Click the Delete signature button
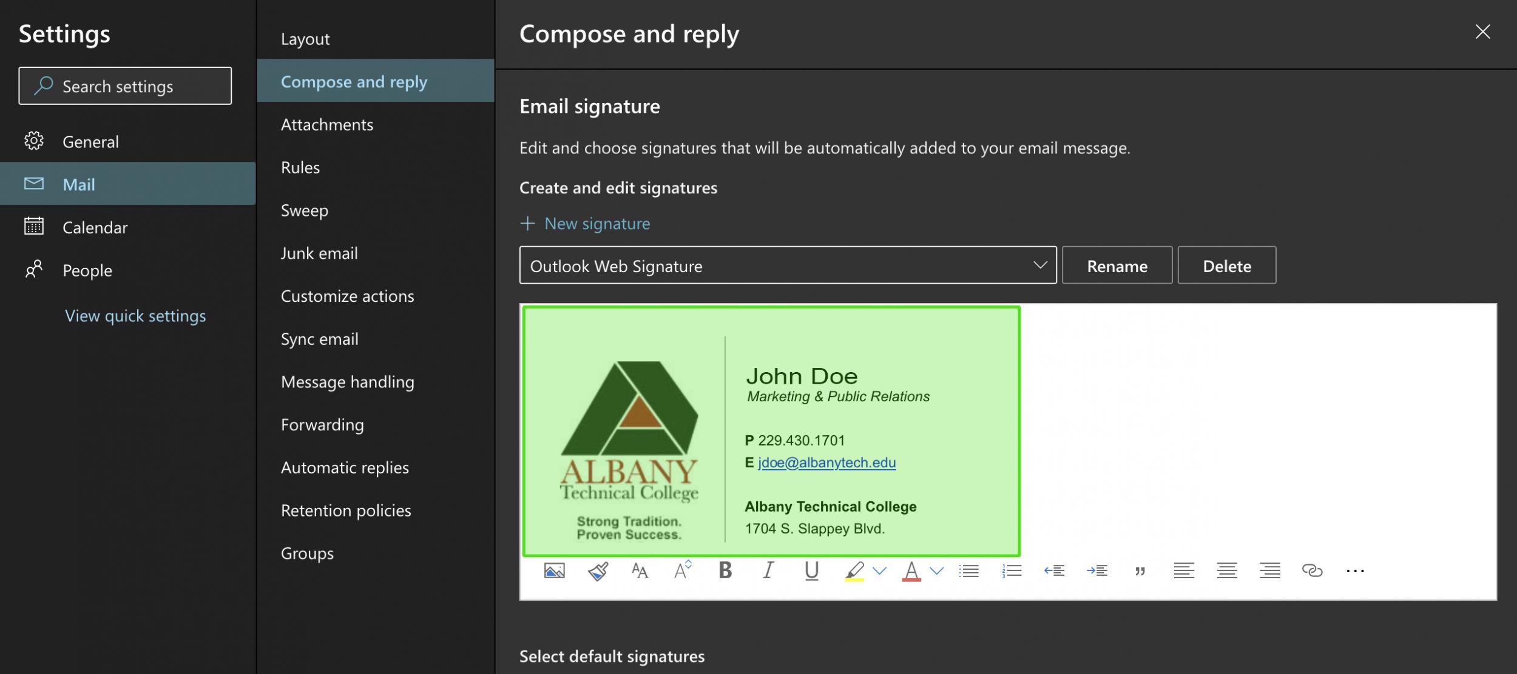This screenshot has width=1517, height=674. coord(1226,265)
